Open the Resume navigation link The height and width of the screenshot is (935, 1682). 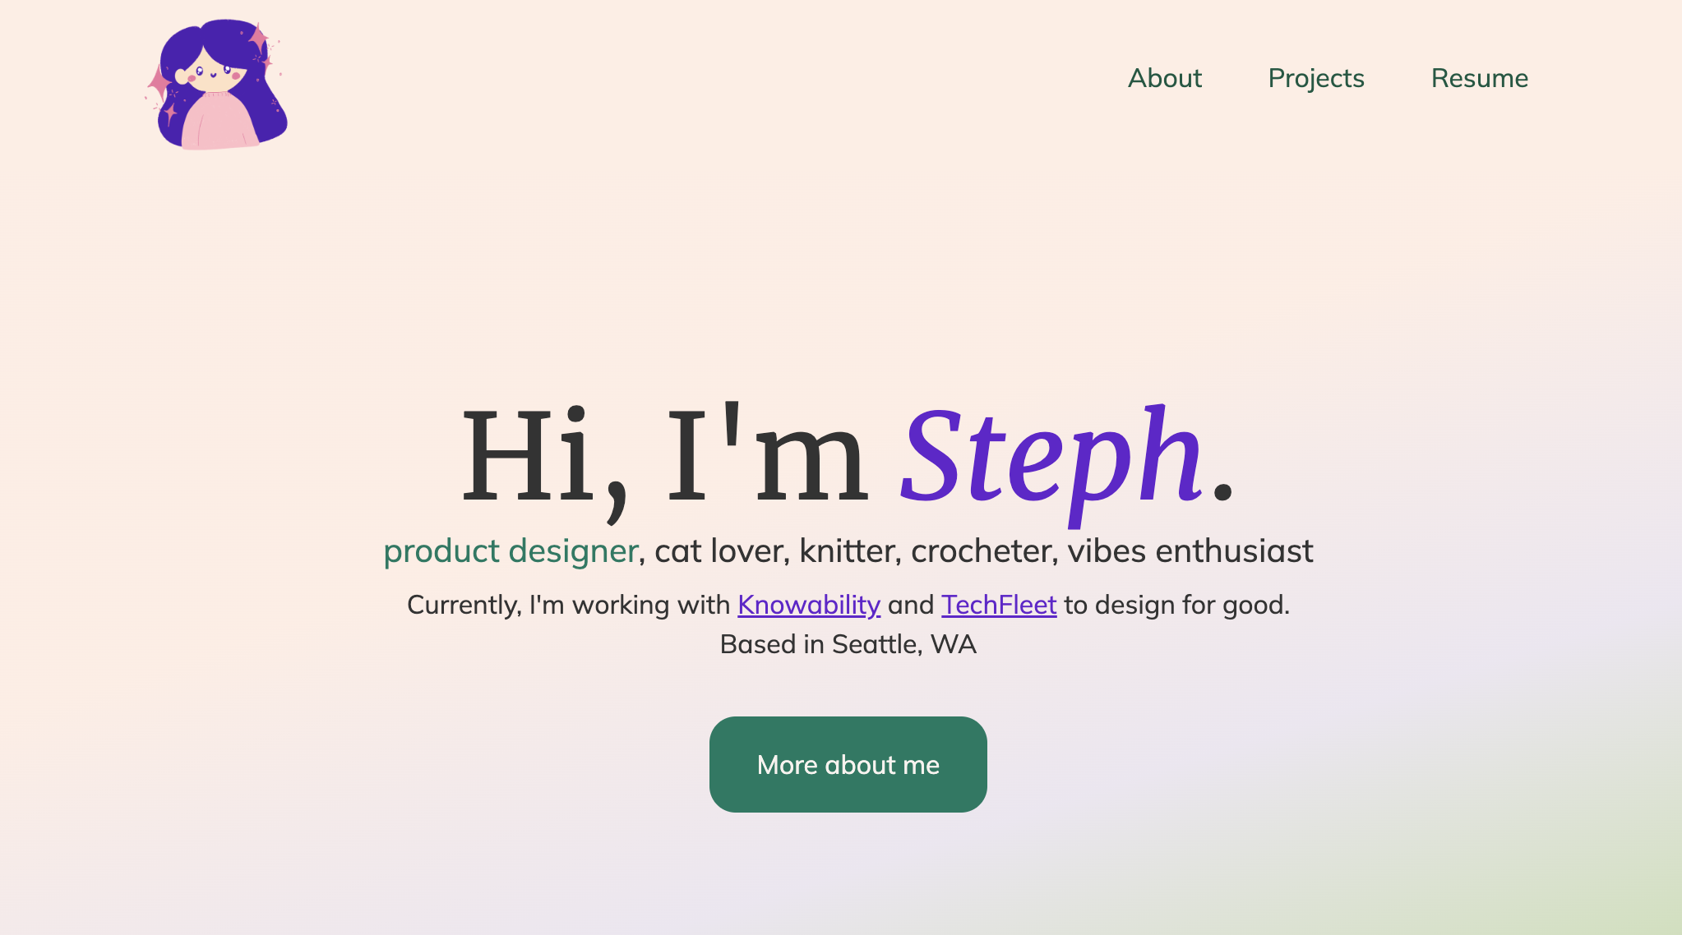[x=1479, y=78]
